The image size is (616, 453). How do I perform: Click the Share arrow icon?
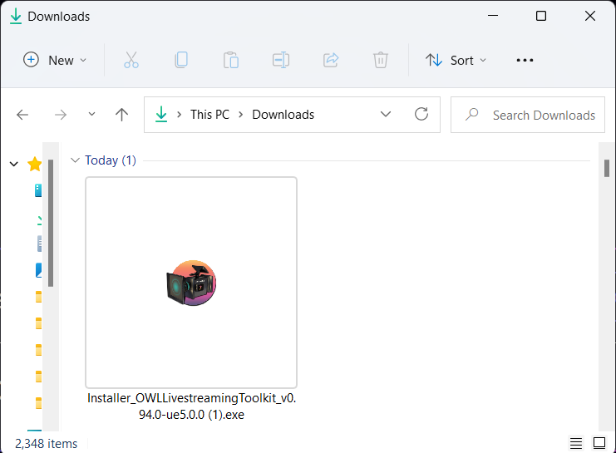(x=331, y=60)
